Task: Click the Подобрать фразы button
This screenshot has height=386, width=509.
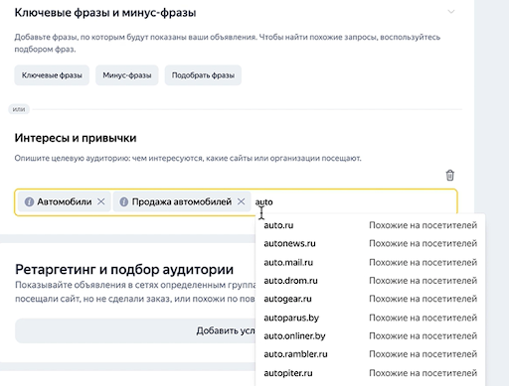Action: tap(203, 75)
